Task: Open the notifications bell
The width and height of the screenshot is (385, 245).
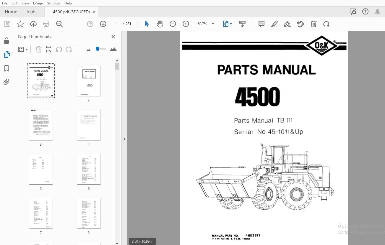Action: 377,12
